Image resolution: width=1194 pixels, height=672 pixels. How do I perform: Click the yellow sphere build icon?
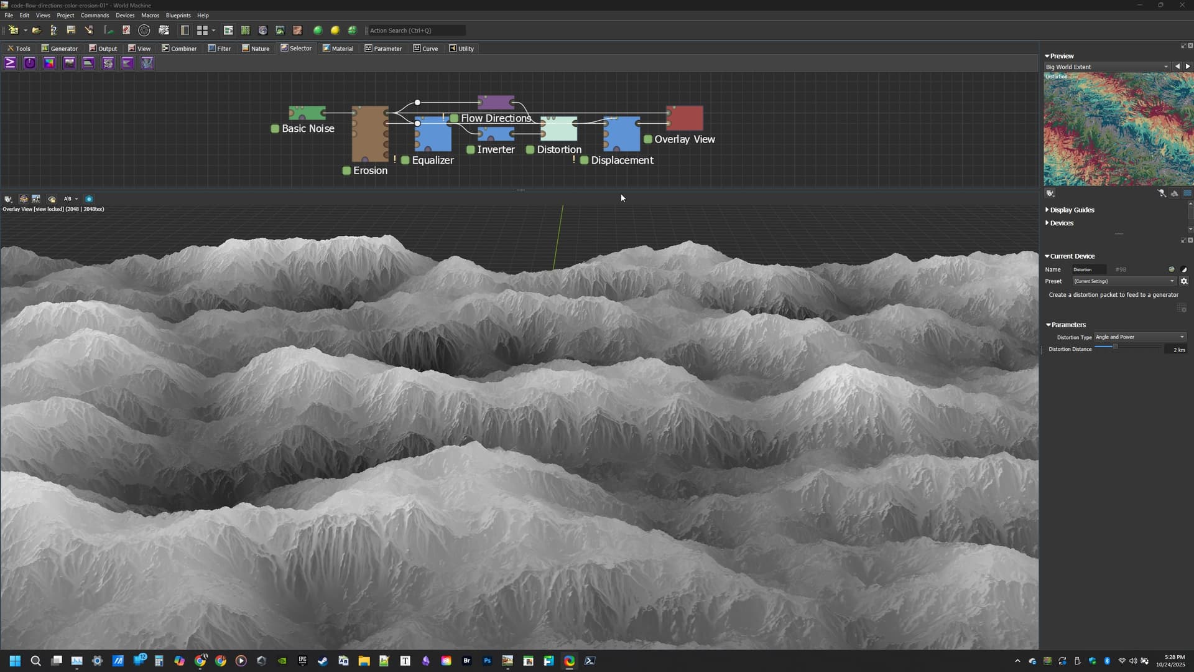point(335,30)
